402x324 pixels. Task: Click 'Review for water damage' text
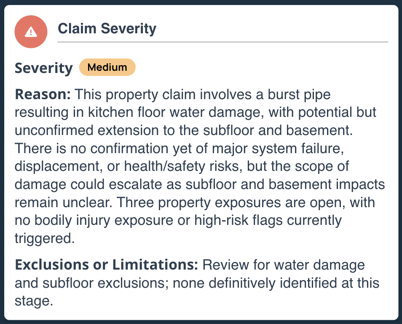pyautogui.click(x=284, y=265)
